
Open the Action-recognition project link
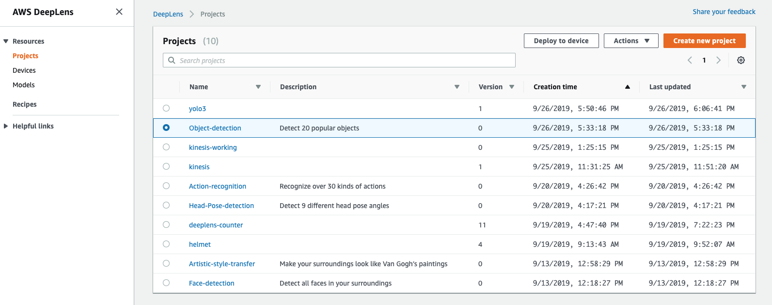[x=218, y=186]
